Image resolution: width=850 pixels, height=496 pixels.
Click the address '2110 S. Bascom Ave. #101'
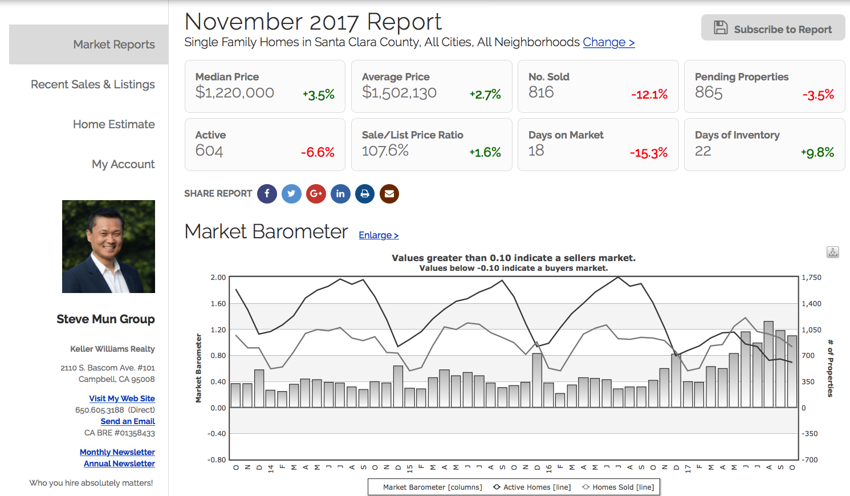point(108,368)
